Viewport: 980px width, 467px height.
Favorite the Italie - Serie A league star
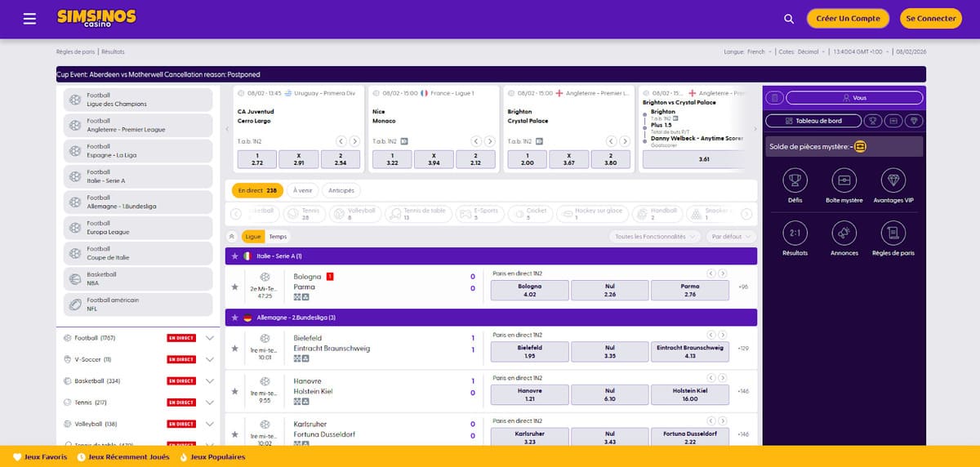pos(235,256)
